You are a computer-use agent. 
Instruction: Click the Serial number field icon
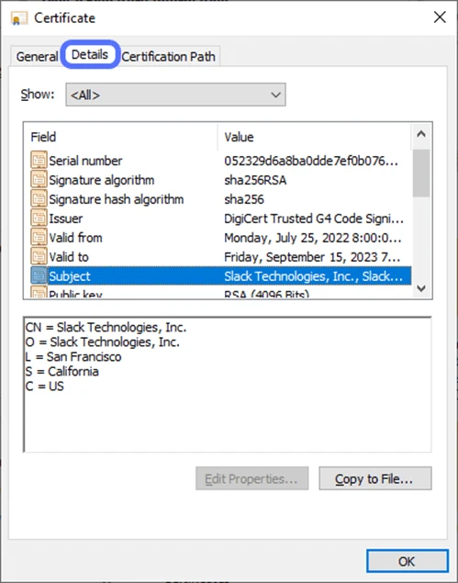[39, 161]
